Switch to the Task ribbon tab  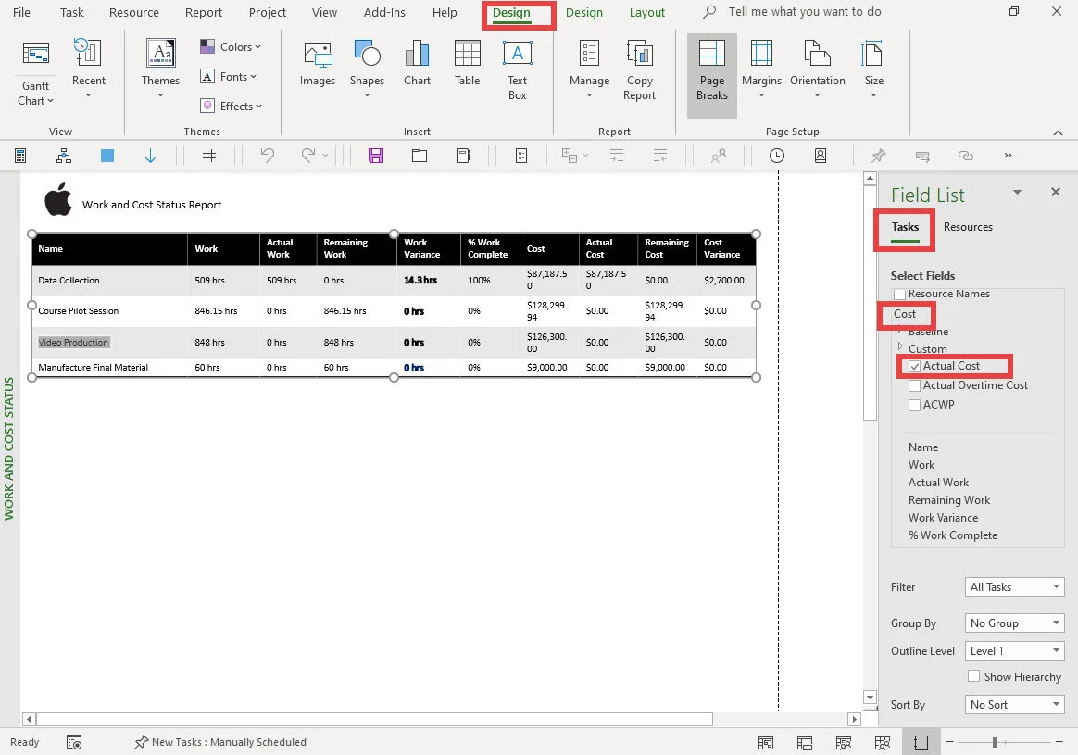(x=71, y=12)
